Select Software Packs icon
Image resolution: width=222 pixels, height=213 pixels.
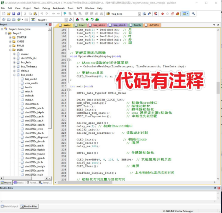(92, 20)
